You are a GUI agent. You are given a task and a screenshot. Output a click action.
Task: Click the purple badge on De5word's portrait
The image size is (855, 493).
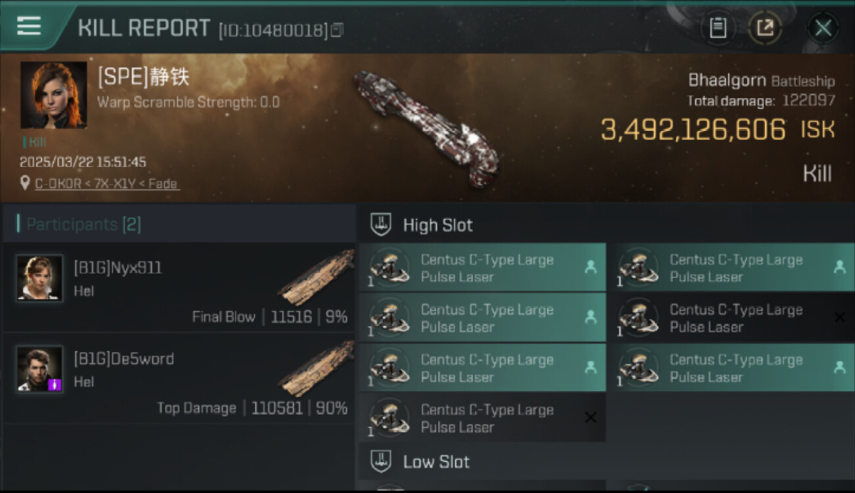[55, 385]
